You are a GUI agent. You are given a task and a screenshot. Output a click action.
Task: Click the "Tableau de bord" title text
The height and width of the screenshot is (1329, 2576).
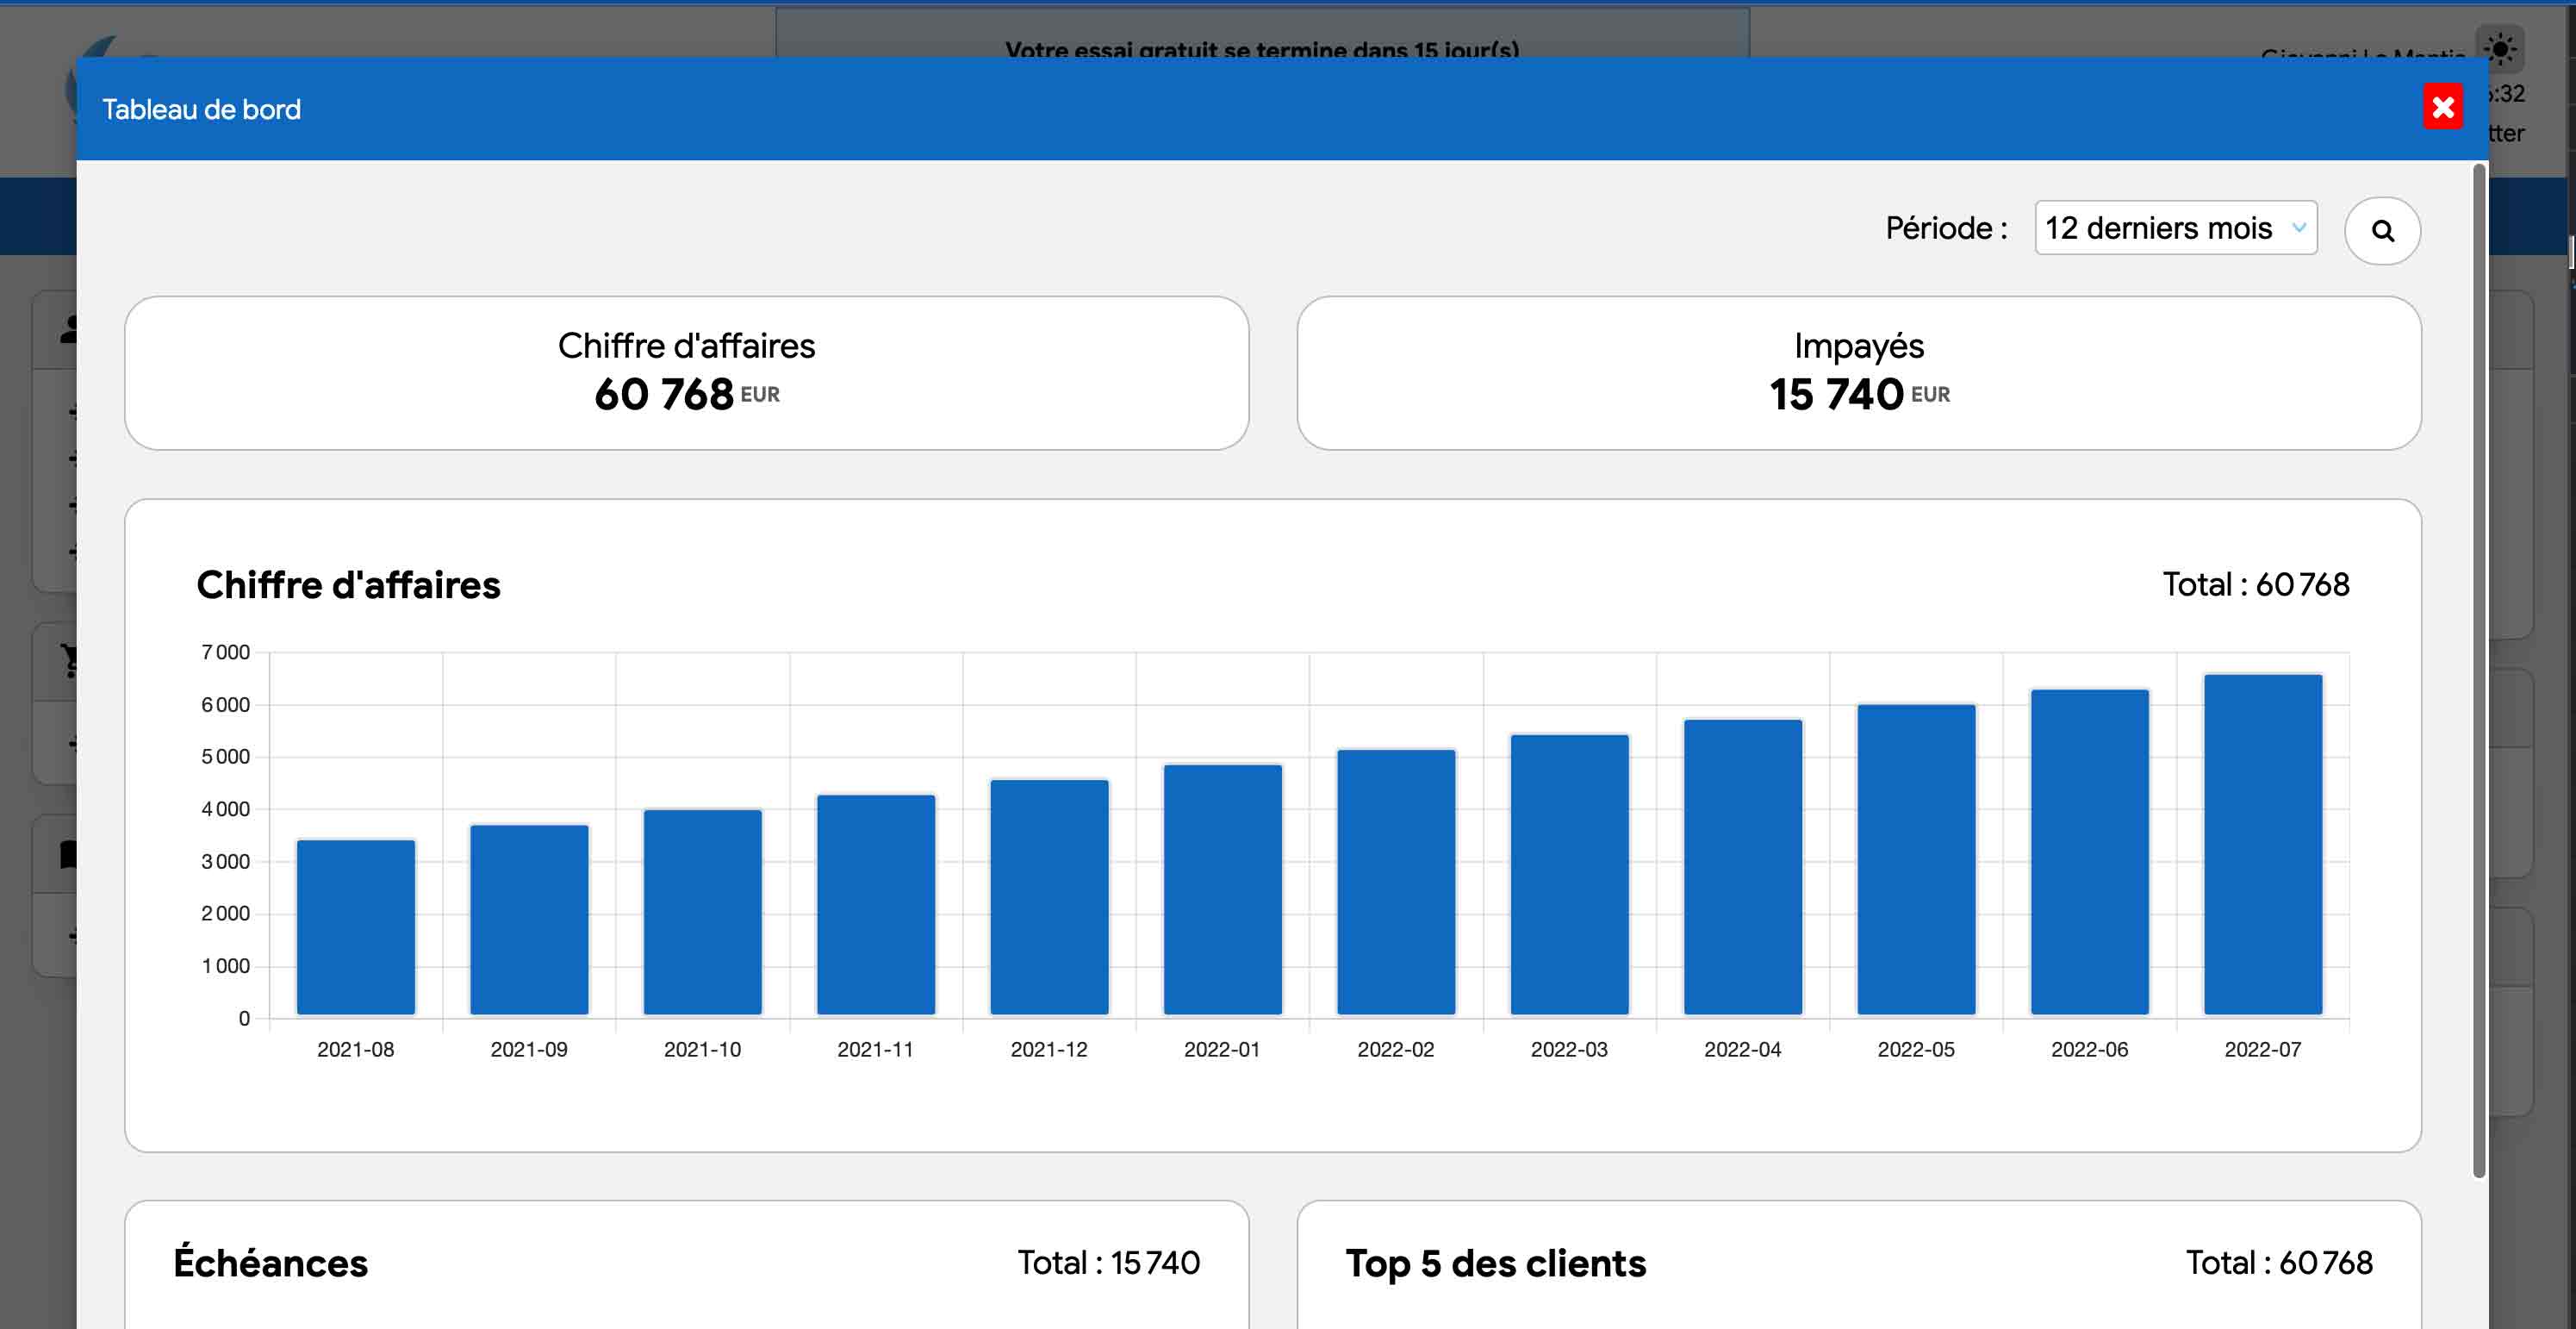[x=201, y=109]
